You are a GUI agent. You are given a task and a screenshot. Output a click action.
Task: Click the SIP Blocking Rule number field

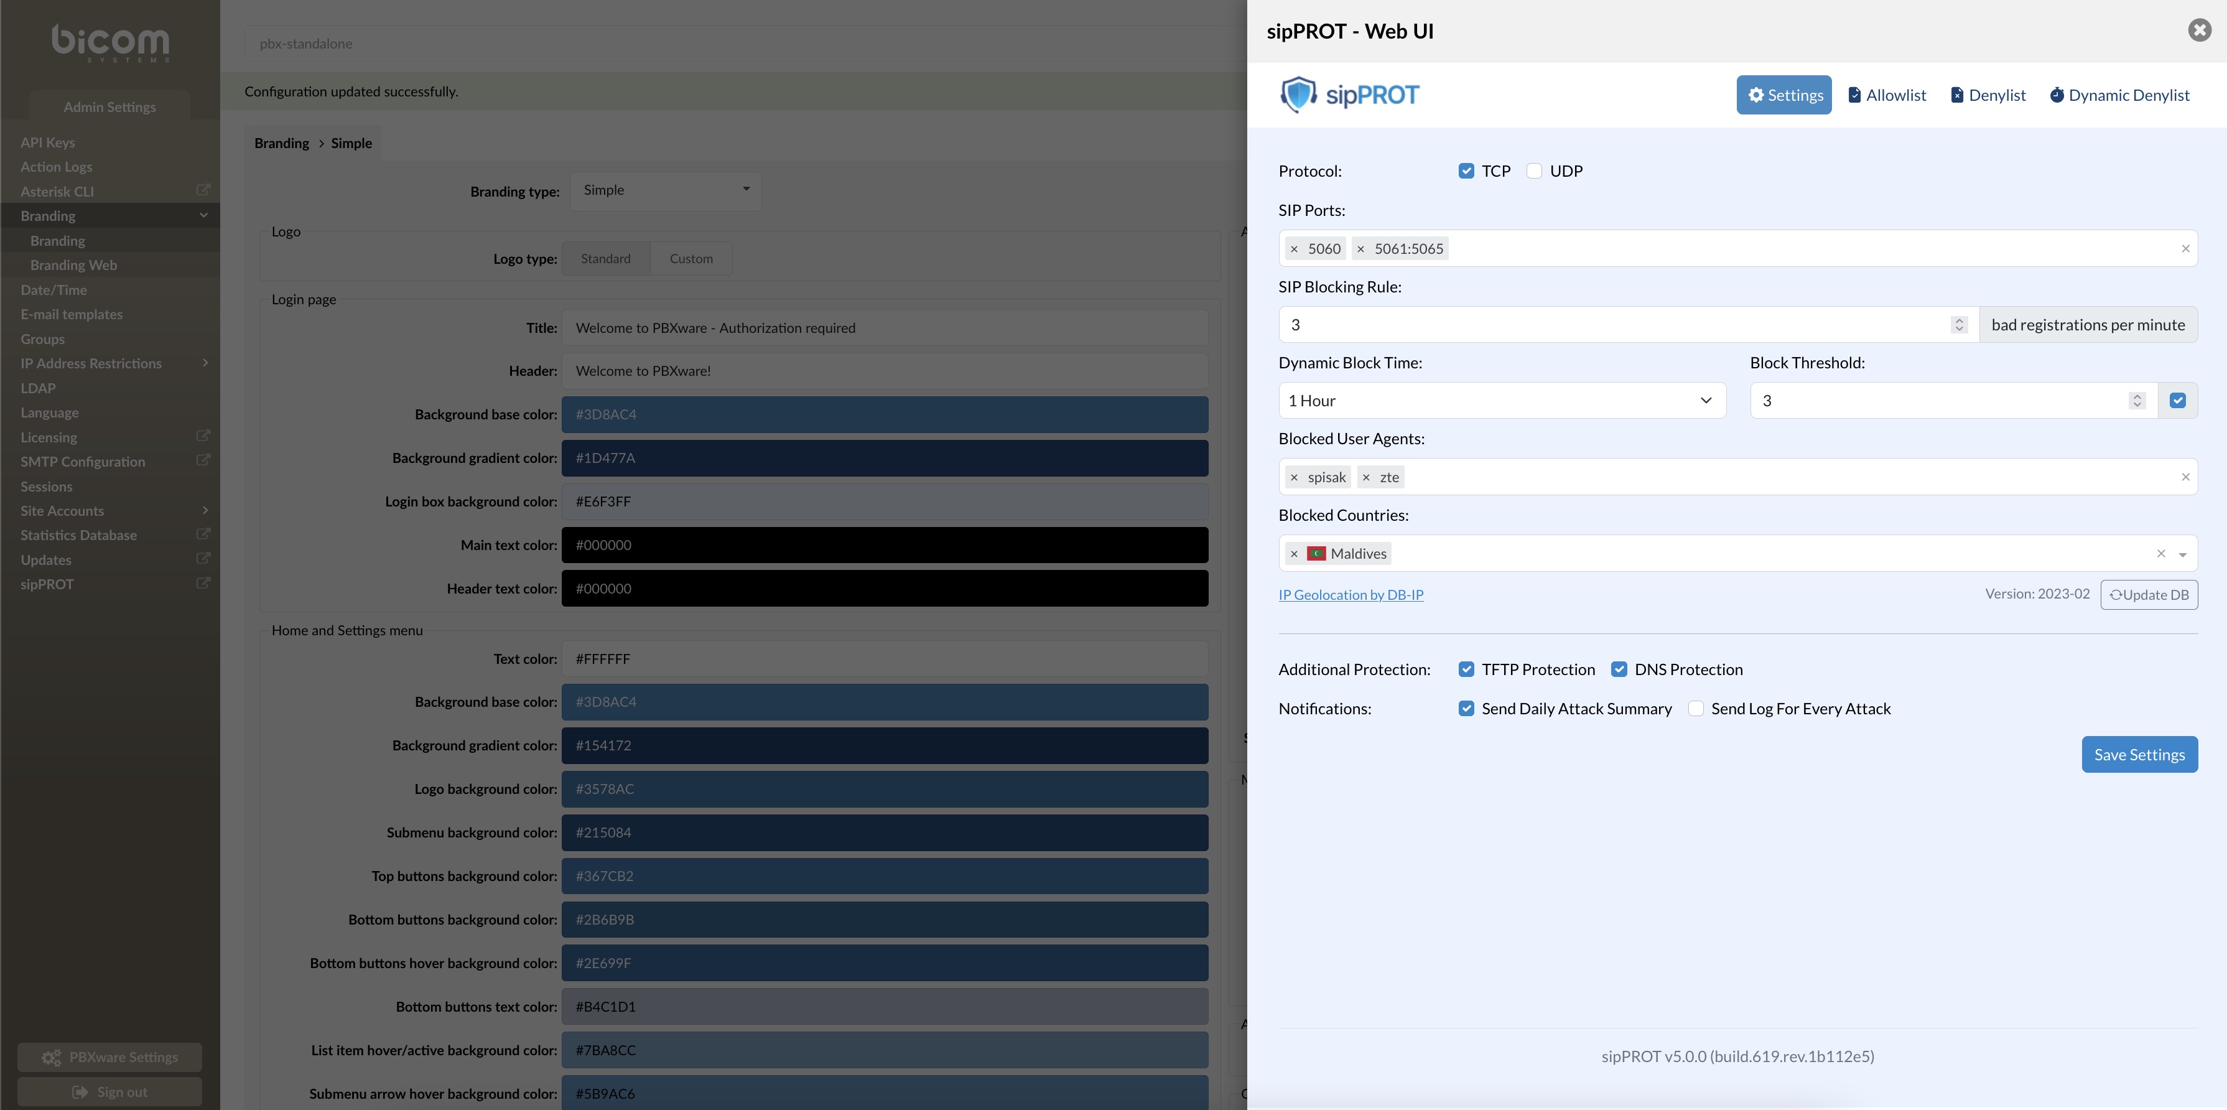[1617, 325]
